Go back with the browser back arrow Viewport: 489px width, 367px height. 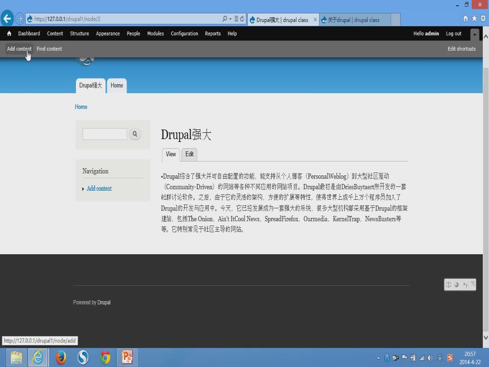point(7,19)
